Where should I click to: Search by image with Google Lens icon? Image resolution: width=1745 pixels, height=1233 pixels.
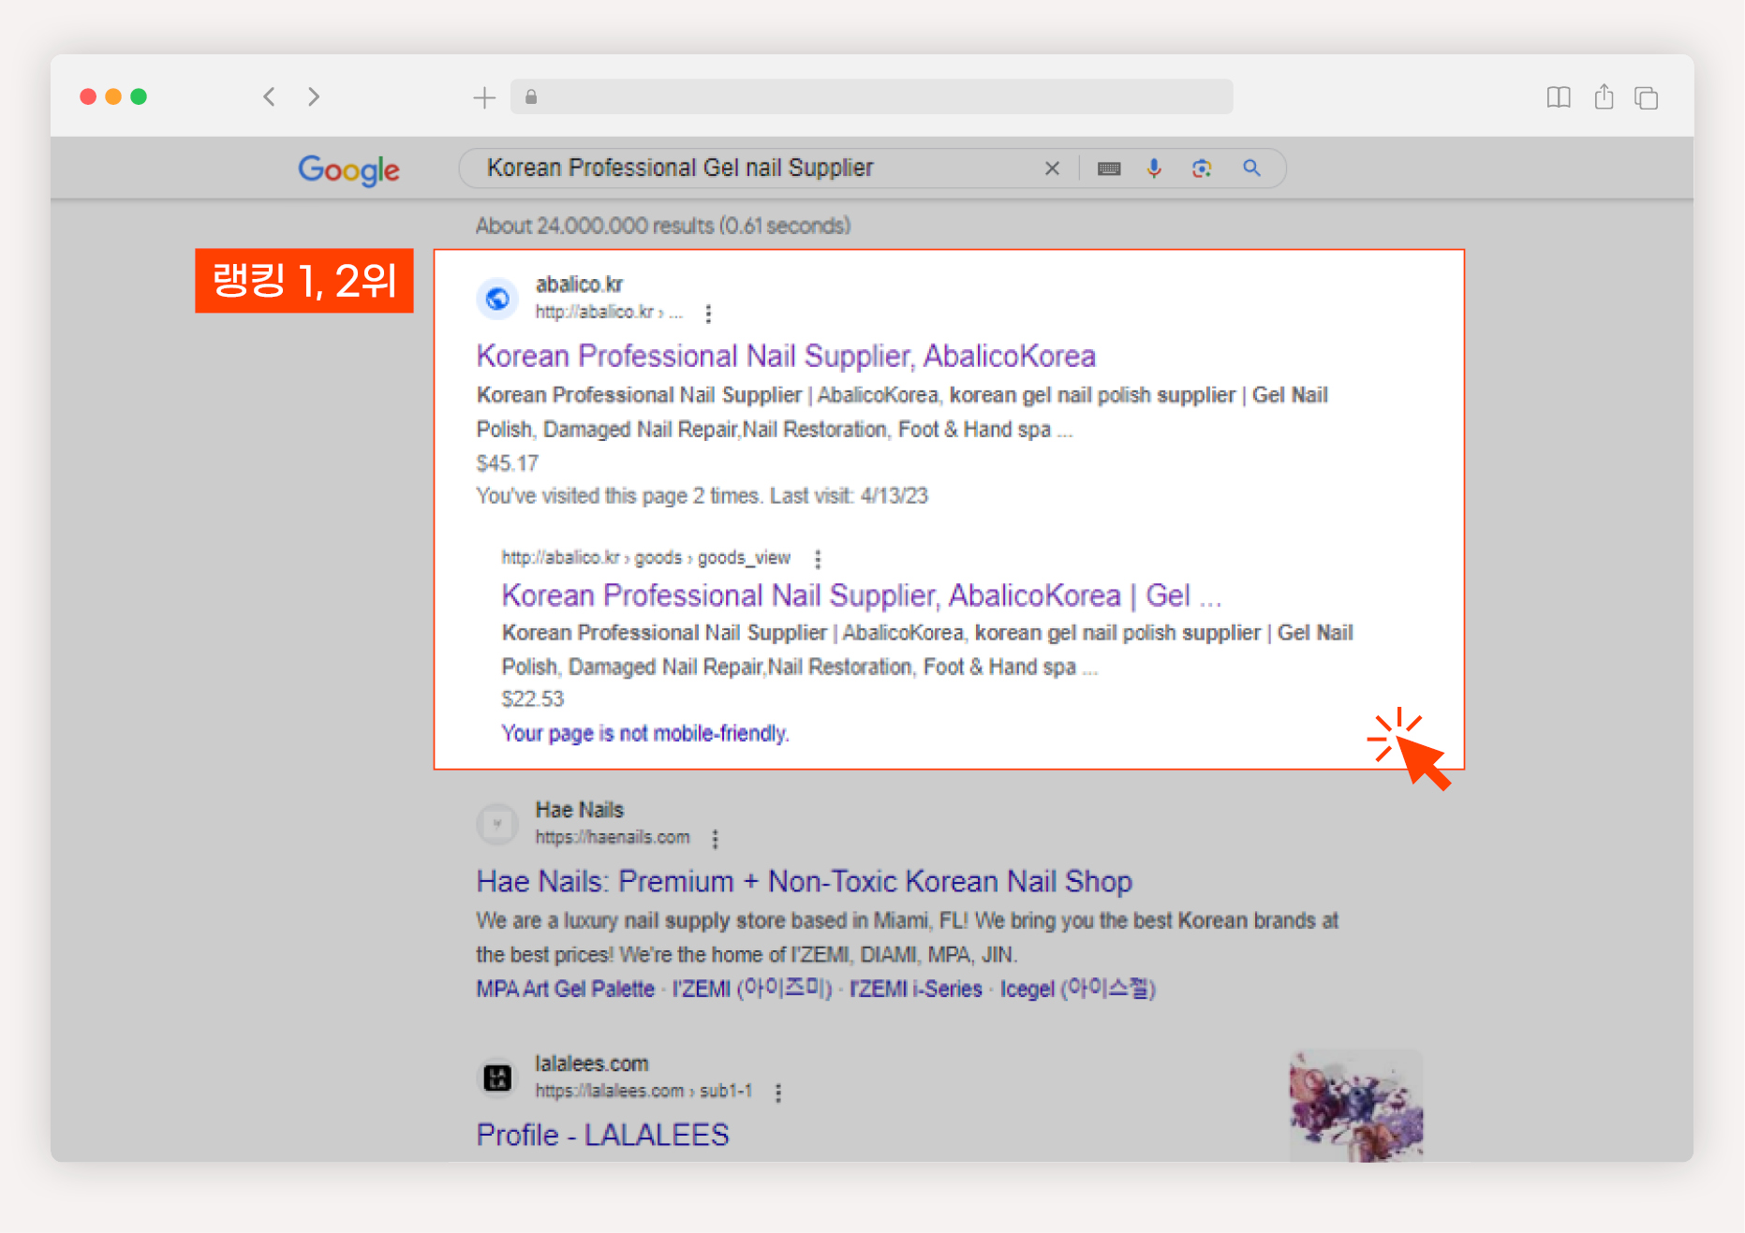point(1202,169)
